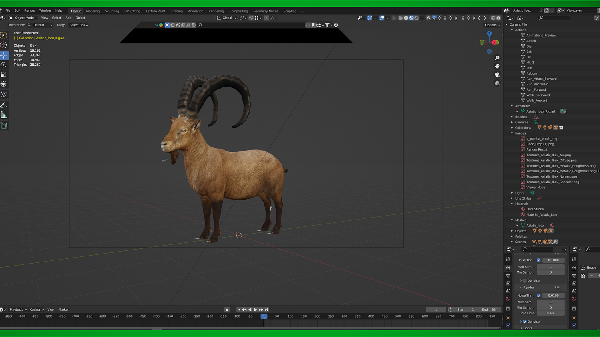Toggle proportional editing
The image size is (600, 337).
pos(266,18)
